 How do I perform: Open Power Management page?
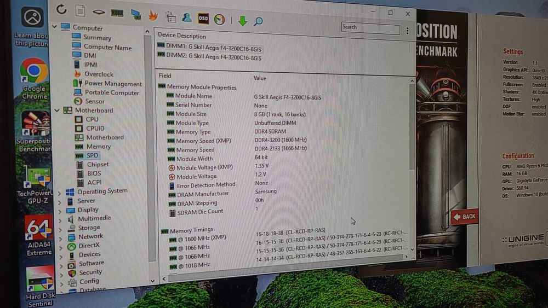pos(113,83)
